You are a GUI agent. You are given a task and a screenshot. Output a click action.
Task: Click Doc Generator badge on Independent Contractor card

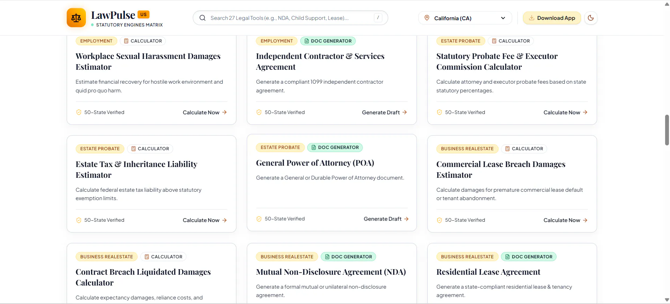pos(328,41)
